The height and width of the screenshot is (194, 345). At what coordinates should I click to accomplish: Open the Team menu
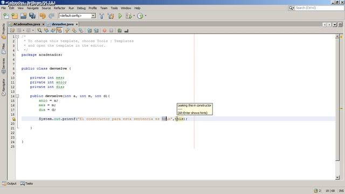pyautogui.click(x=104, y=8)
